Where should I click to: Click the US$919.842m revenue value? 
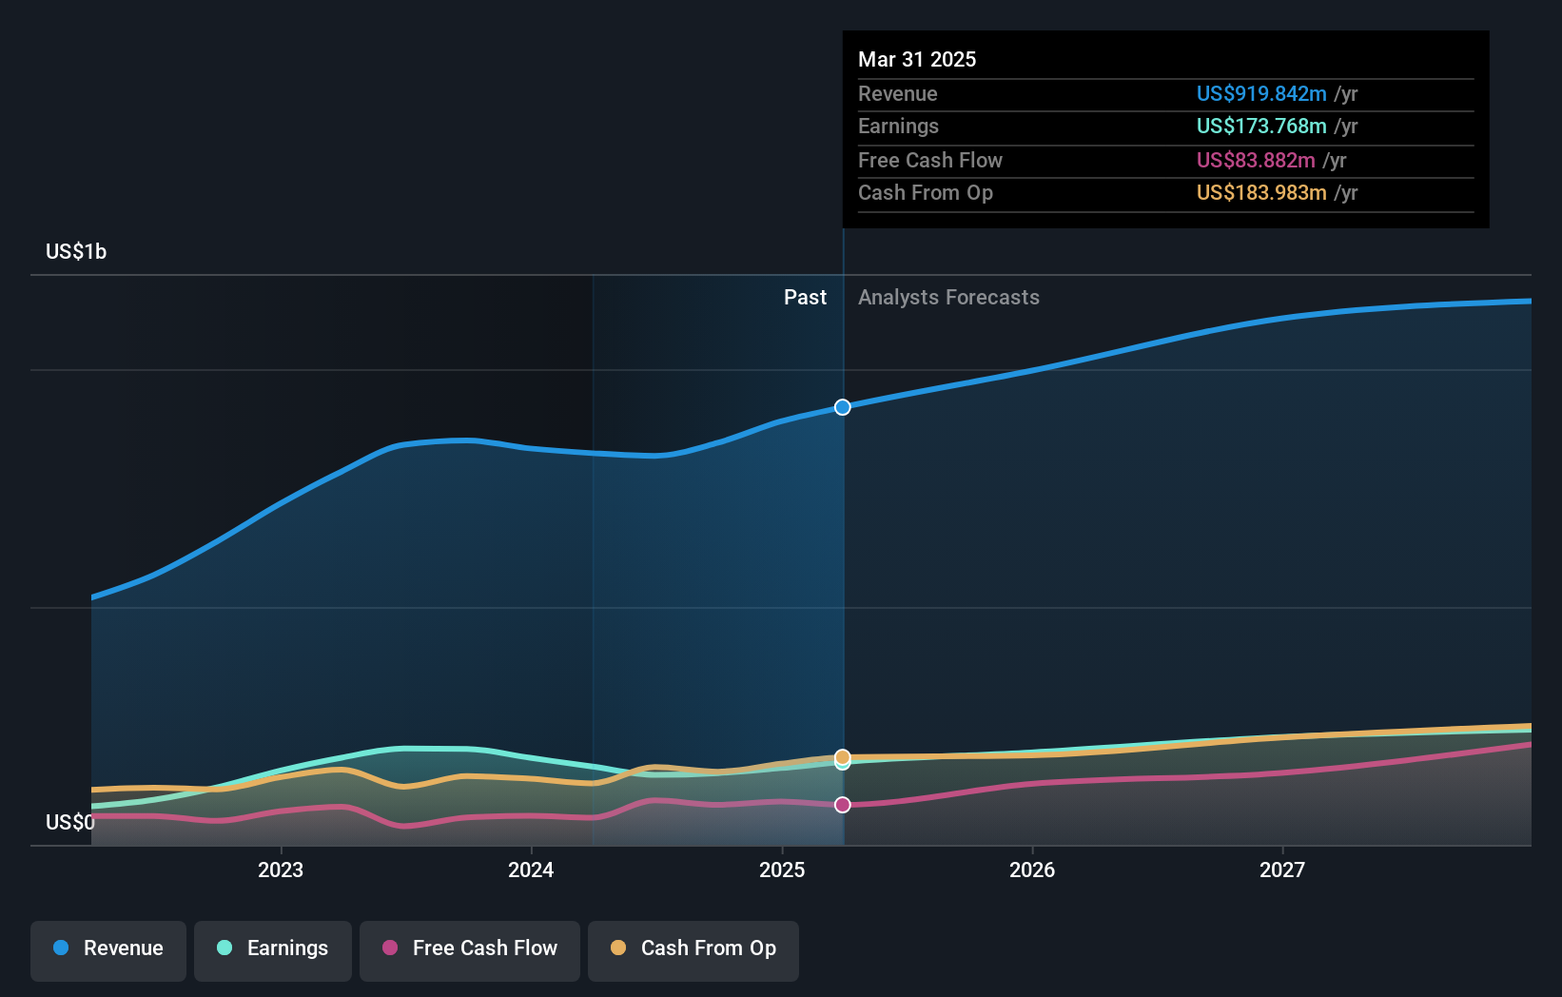coord(1261,94)
